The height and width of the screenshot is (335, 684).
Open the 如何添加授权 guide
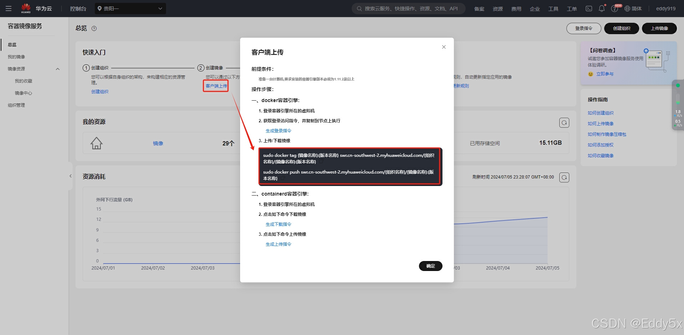tap(601, 145)
